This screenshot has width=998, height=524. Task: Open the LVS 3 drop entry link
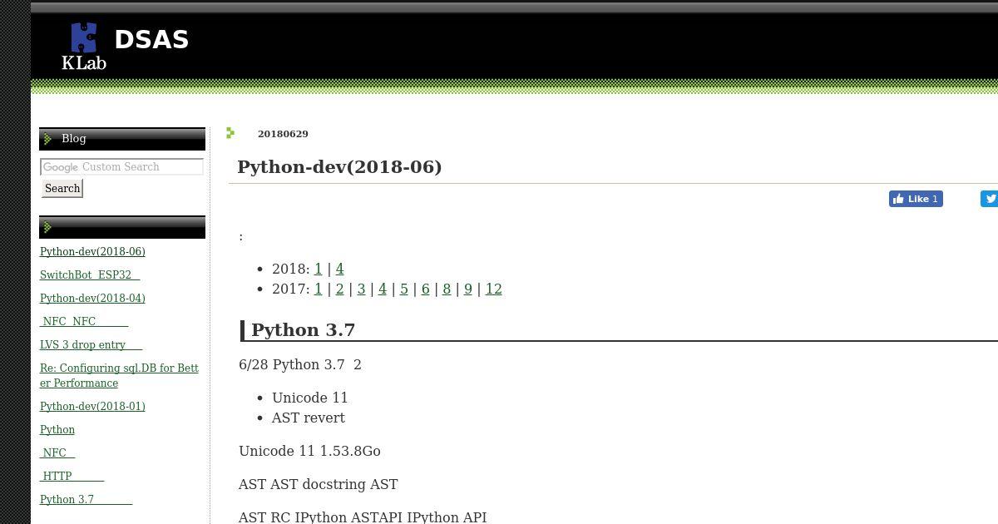coord(91,345)
